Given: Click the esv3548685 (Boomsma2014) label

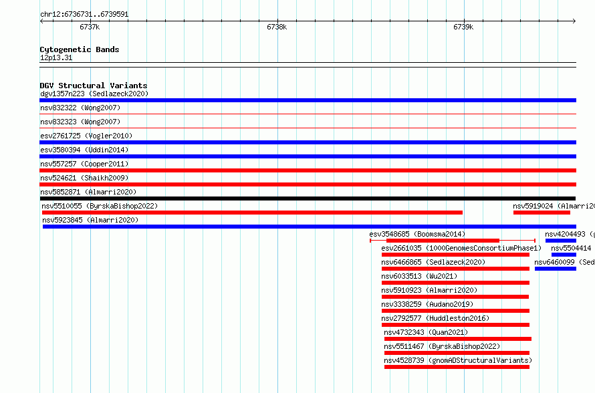Looking at the screenshot, I should [x=417, y=234].
